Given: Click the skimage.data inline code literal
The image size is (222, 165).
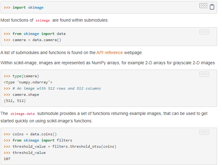Looking at the screenshot, I should tap(23, 114).
